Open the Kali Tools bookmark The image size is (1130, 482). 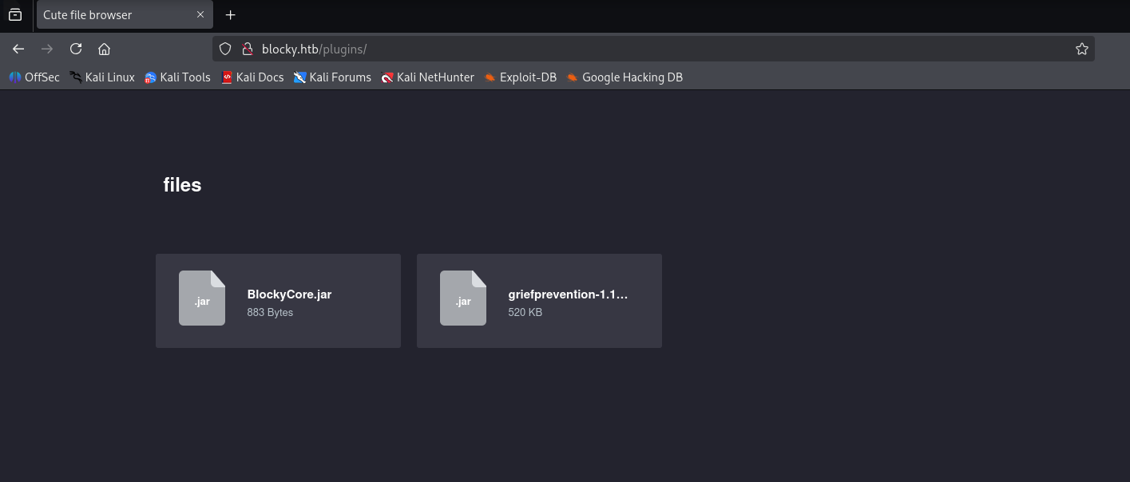coord(177,77)
